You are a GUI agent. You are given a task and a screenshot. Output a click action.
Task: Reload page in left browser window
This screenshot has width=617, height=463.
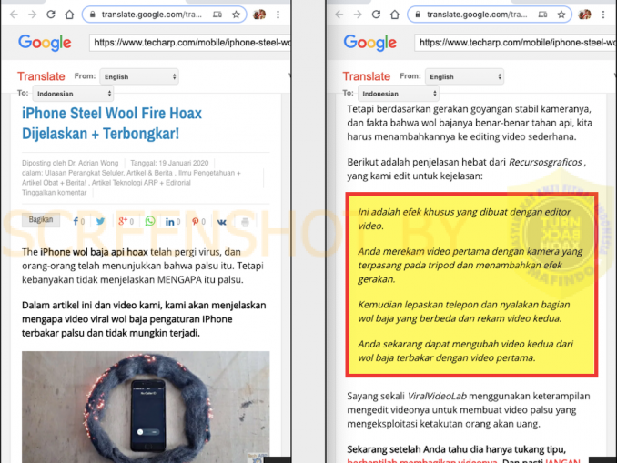(51, 15)
